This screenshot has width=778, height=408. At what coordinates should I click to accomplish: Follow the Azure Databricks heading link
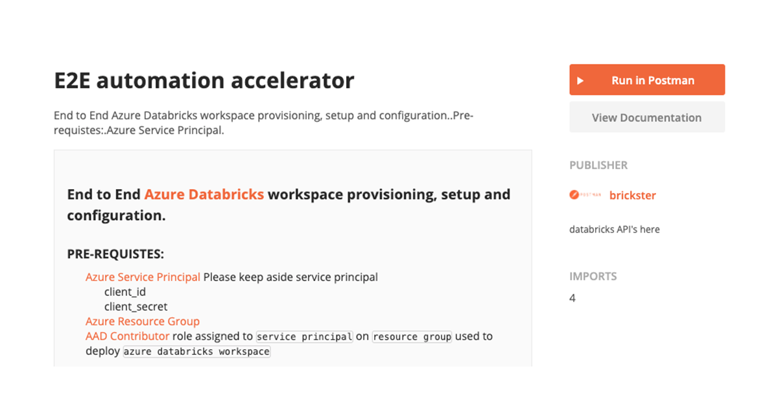point(204,194)
